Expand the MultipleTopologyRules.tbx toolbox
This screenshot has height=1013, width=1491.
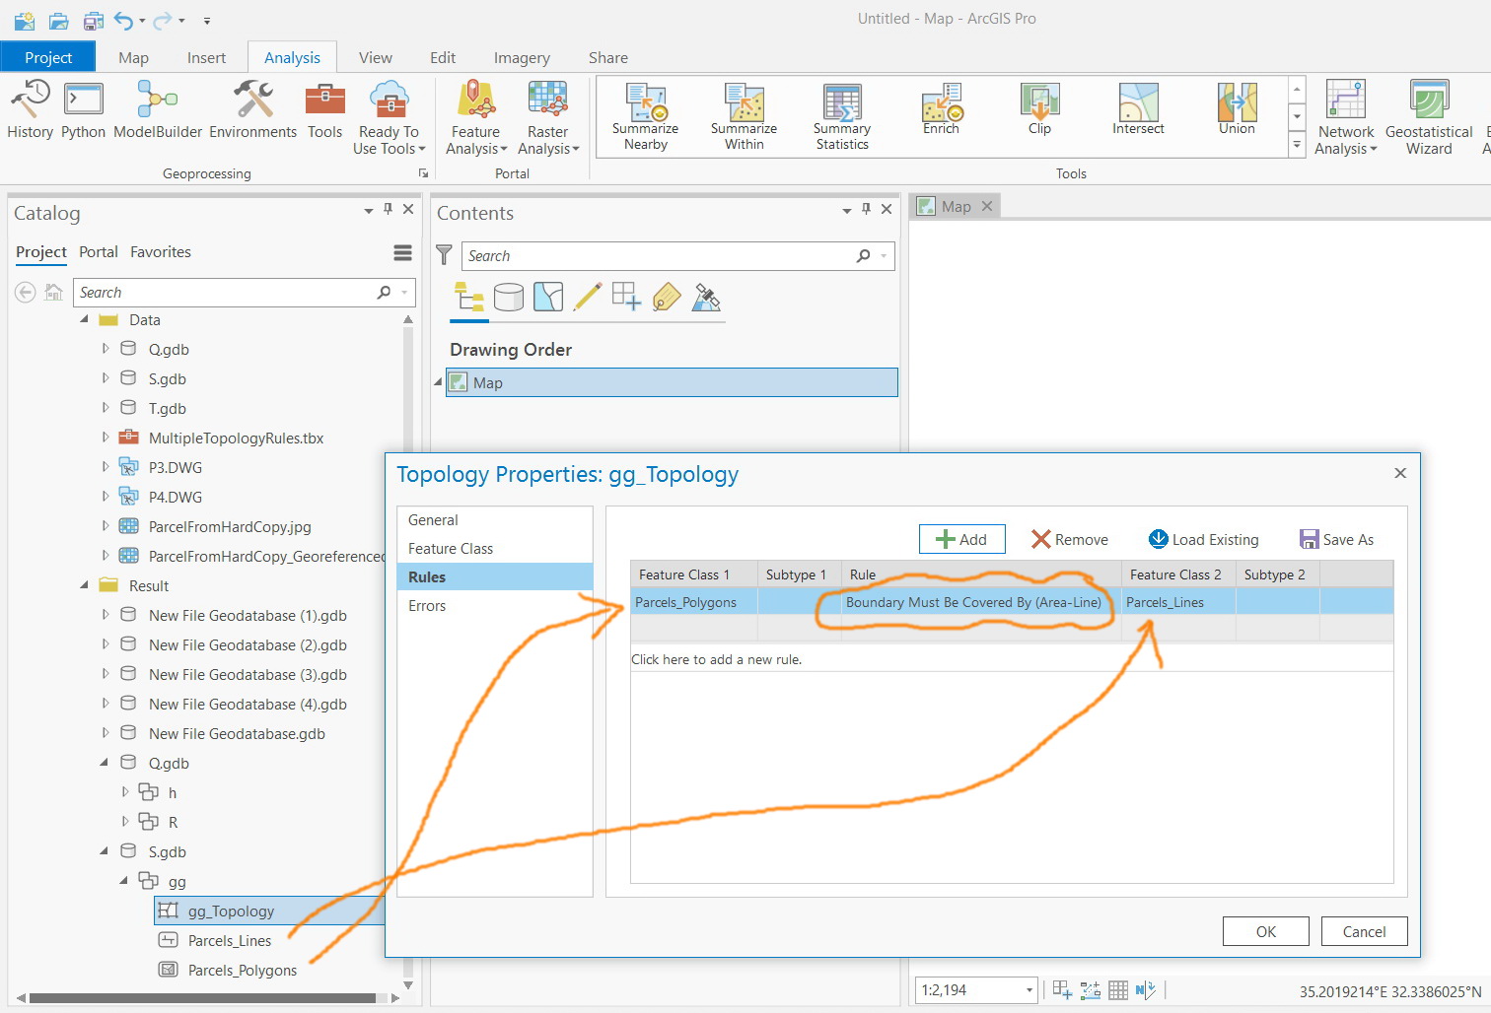tap(106, 437)
